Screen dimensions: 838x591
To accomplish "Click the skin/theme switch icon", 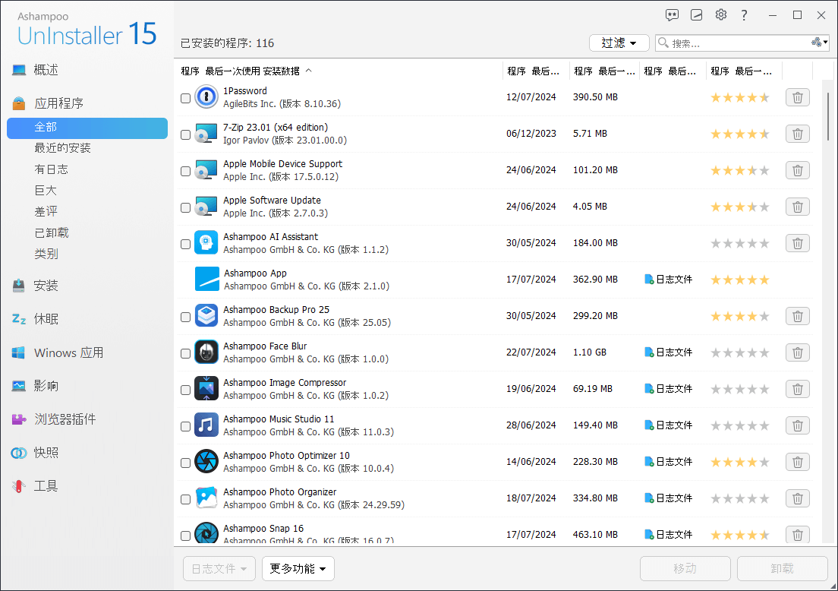I will pos(696,15).
